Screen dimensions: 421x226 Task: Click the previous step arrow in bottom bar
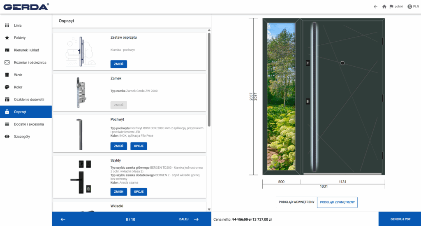tap(63, 219)
